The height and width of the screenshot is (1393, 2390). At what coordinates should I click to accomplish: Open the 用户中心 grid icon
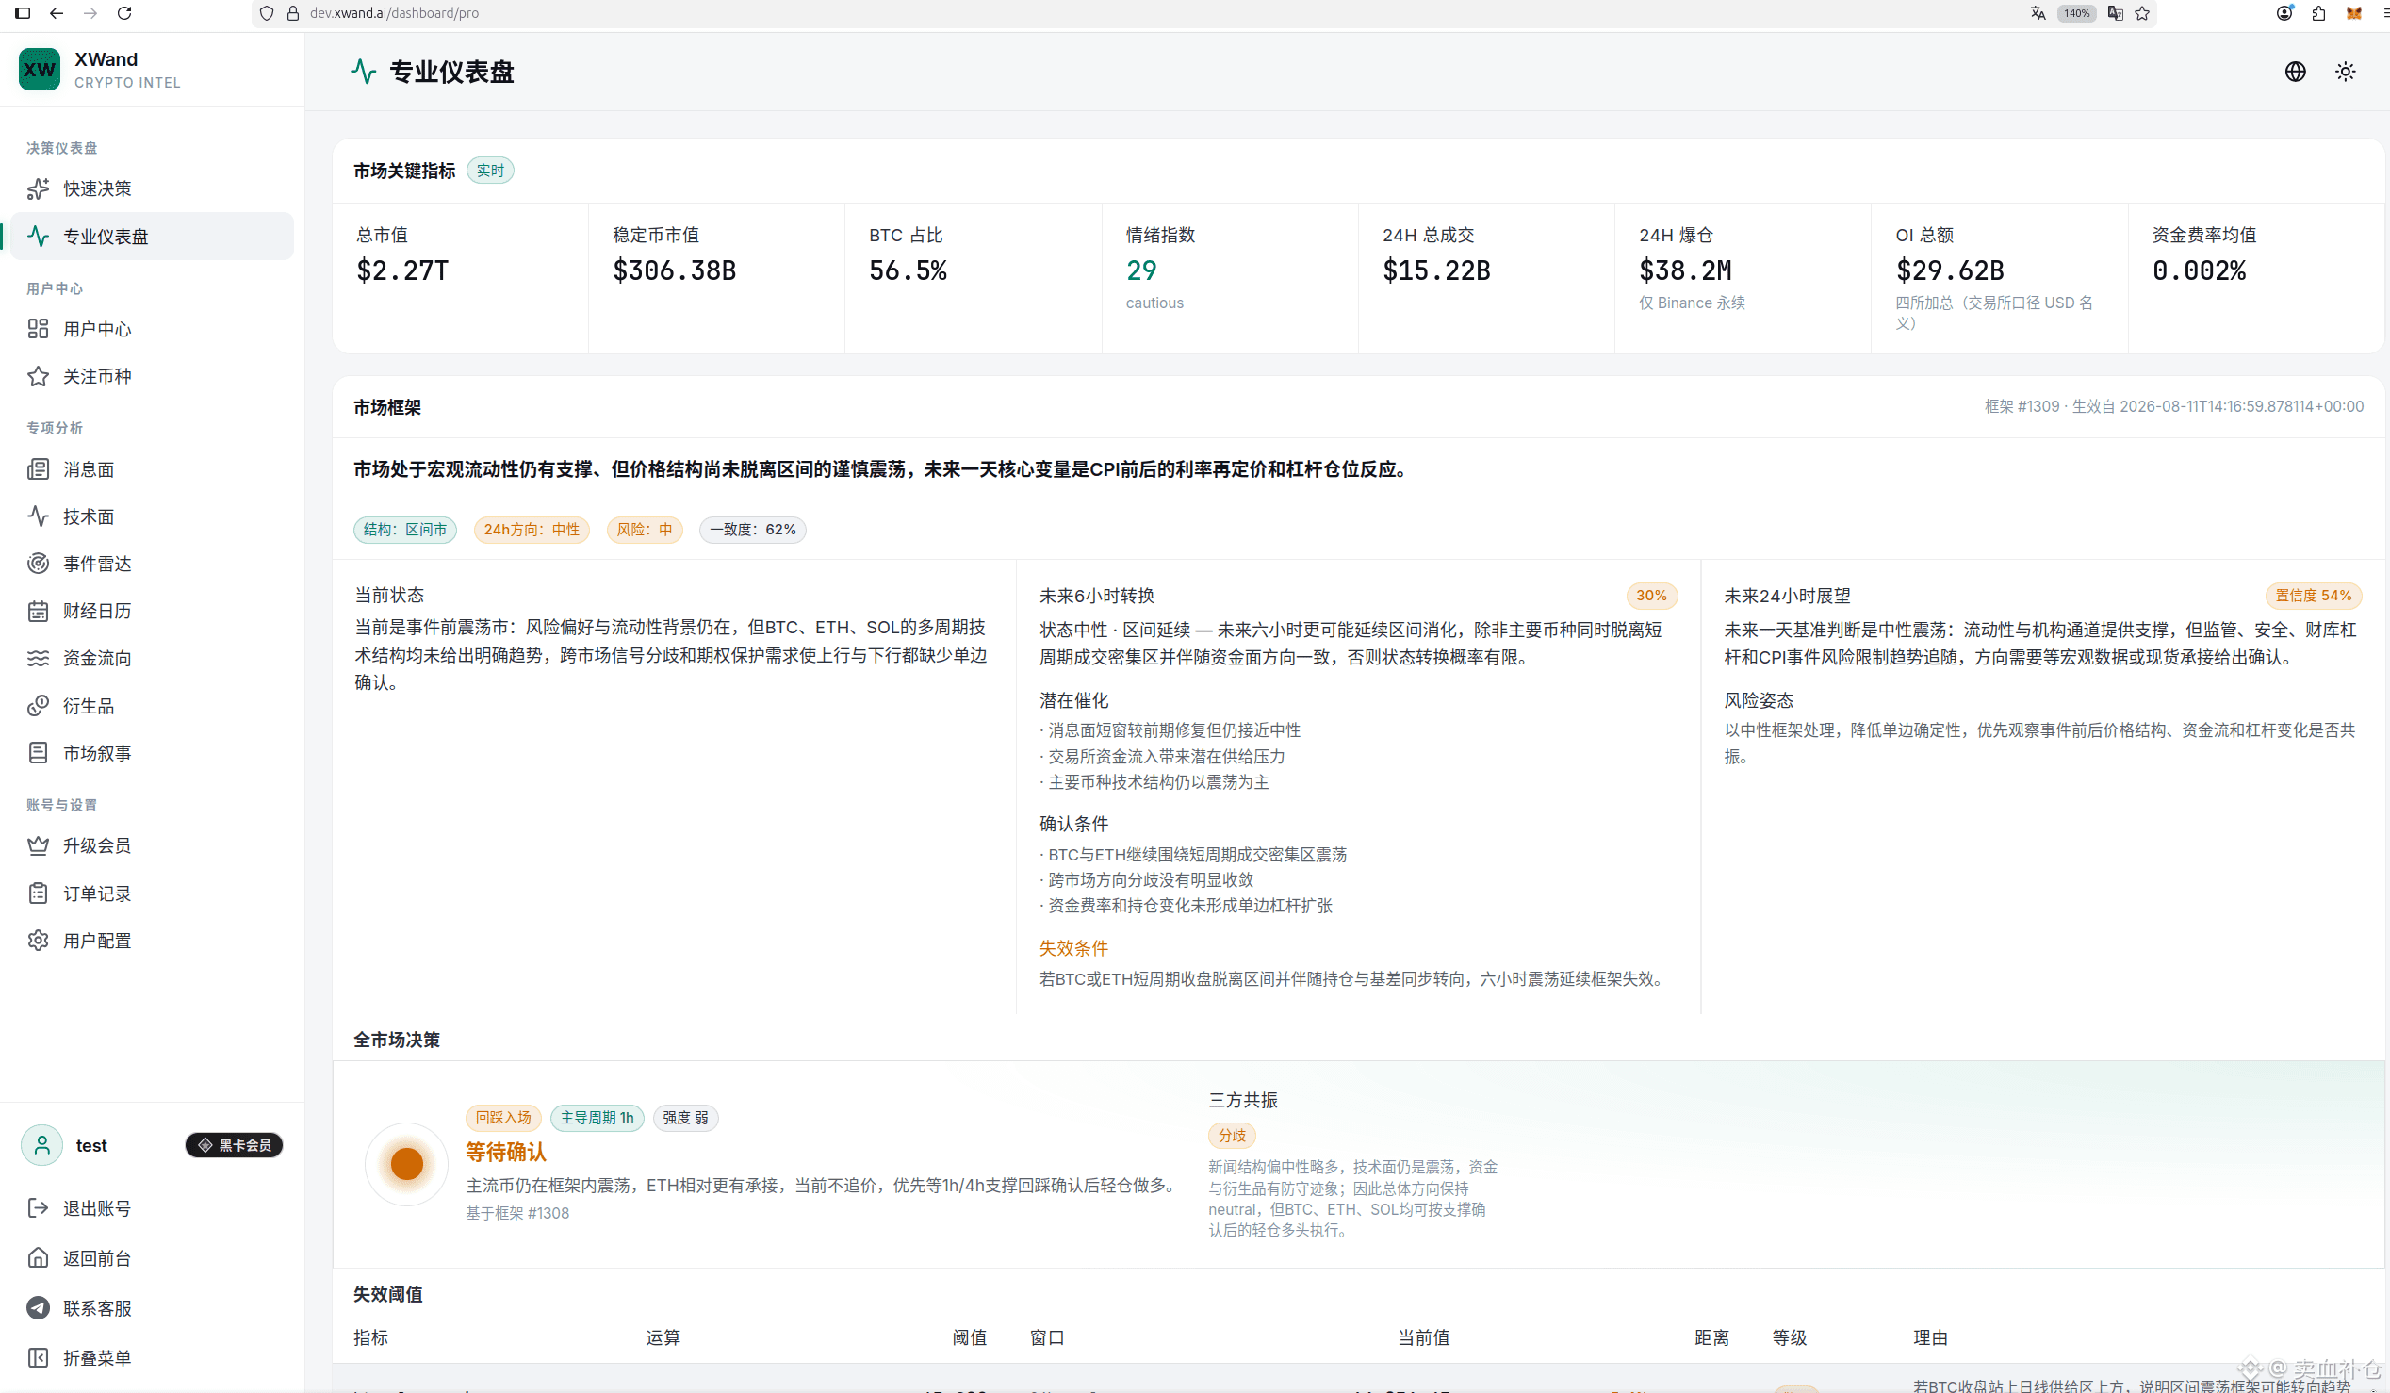pos(38,329)
